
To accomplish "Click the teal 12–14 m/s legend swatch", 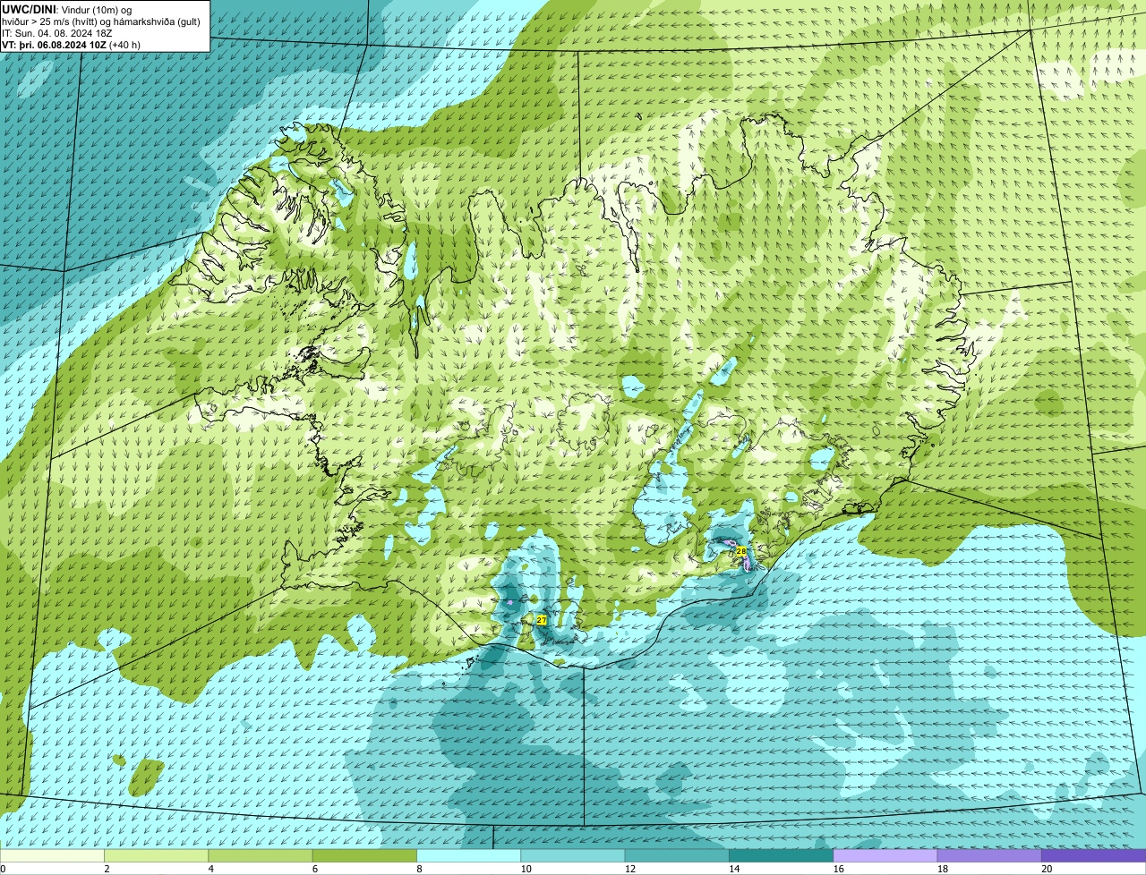I will 677,856.
